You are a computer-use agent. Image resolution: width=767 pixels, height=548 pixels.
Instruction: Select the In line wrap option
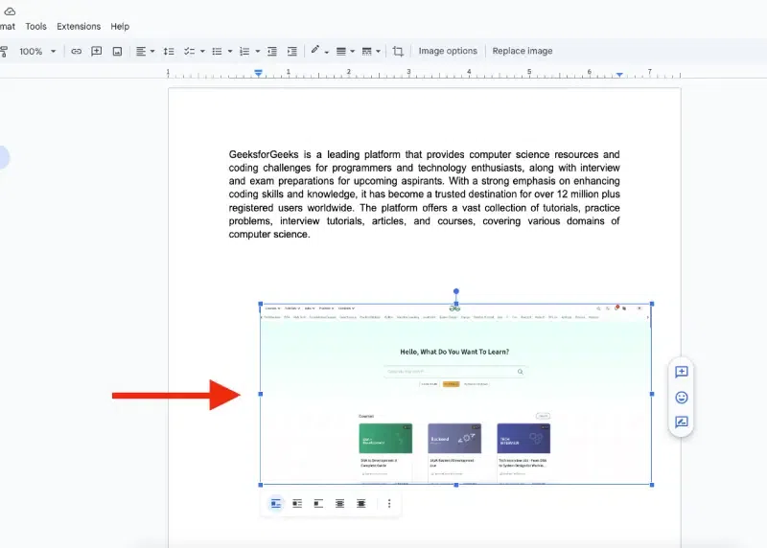point(276,504)
